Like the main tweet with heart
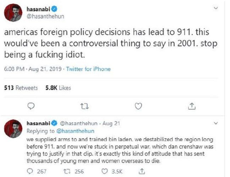 tap(139, 106)
